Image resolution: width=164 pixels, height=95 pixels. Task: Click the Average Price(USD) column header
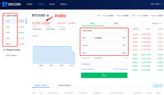pos(117,93)
